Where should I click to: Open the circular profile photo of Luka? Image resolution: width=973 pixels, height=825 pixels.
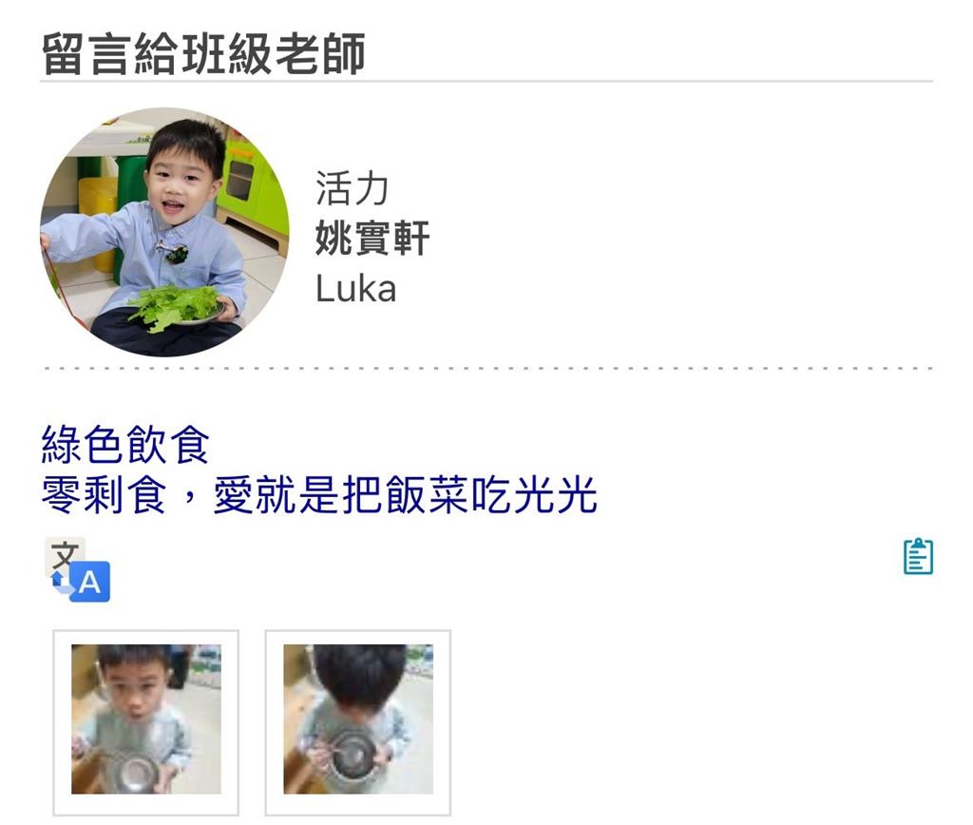(x=164, y=232)
